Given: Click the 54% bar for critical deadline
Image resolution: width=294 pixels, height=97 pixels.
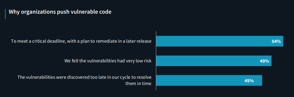Looking at the screenshot, I should point(220,41).
